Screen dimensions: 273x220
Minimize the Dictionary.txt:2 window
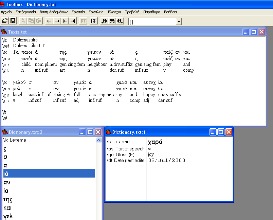82,132
